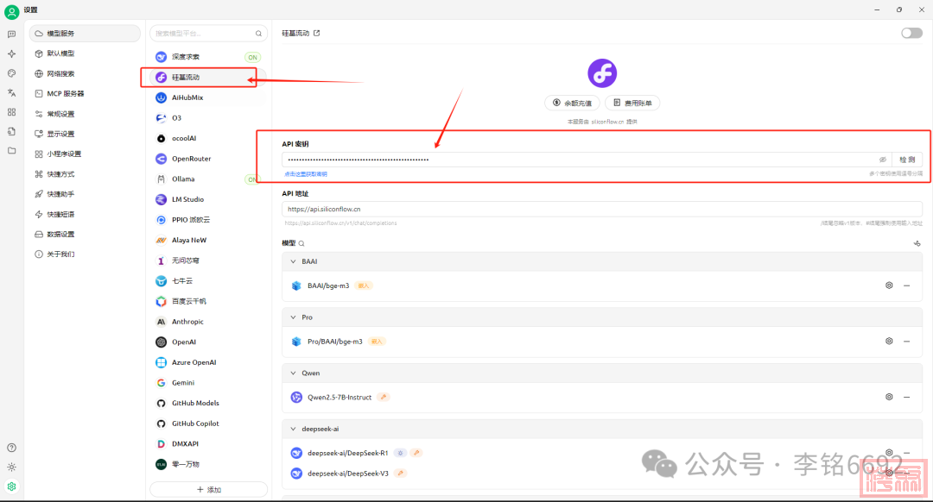Show API key using the eye icon

click(x=882, y=160)
